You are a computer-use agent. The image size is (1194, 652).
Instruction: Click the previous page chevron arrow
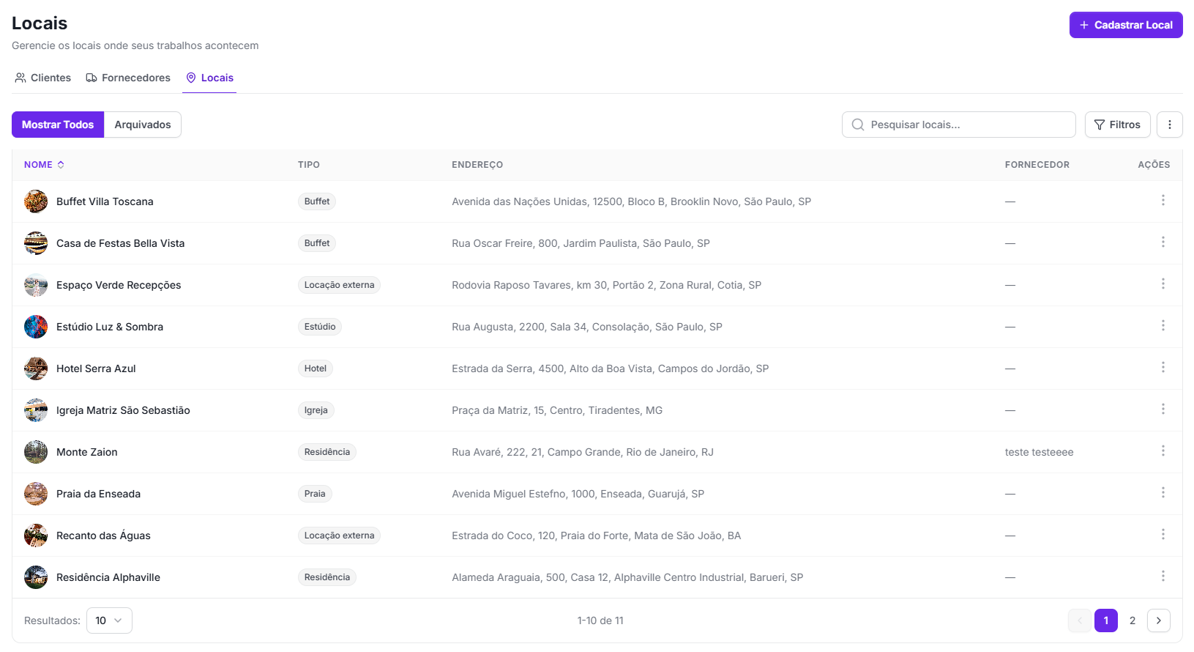point(1079,620)
